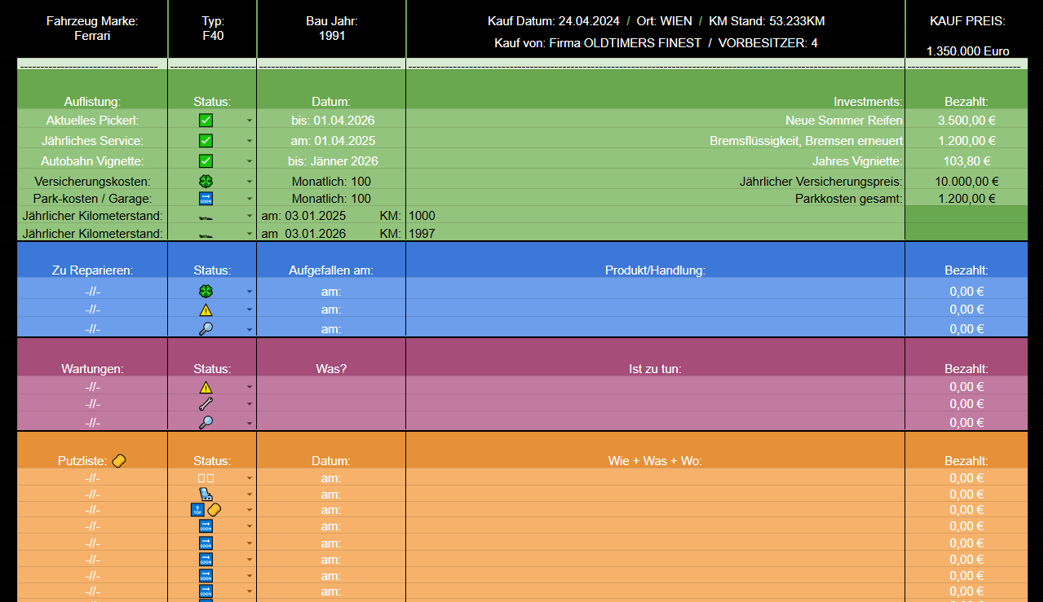Click the car icon beside am 03.01.2026
Image resolution: width=1044 pixels, height=602 pixels.
coord(206,235)
